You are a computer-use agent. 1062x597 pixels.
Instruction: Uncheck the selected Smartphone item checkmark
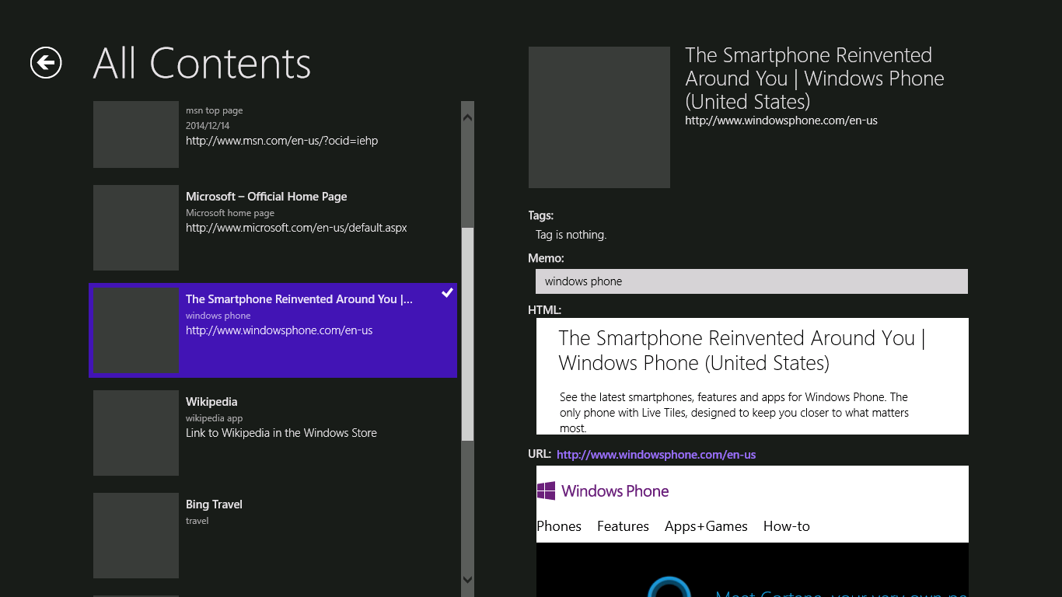click(447, 293)
